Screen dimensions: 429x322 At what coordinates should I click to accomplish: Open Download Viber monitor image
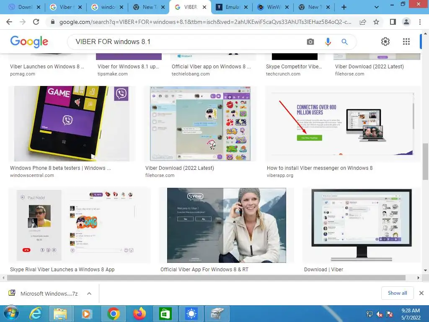coord(362,225)
